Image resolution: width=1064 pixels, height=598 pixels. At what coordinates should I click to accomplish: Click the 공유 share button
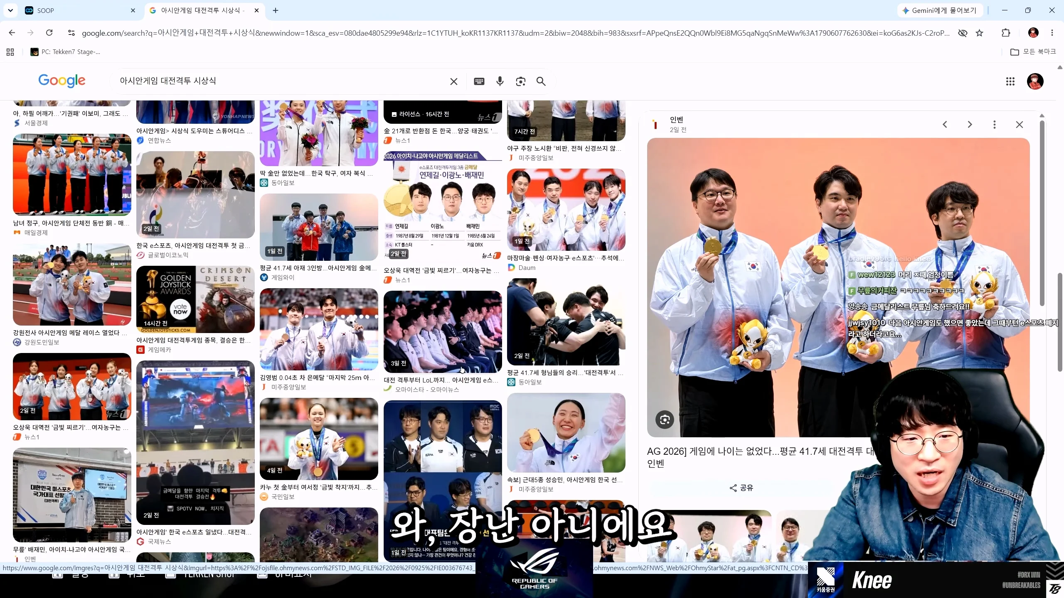pyautogui.click(x=741, y=488)
